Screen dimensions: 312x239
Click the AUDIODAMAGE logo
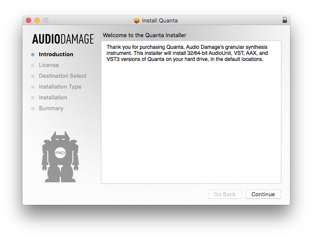[x=63, y=39]
